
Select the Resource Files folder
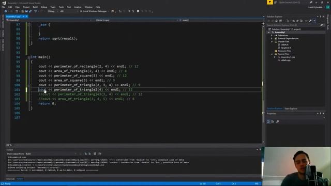point(284,51)
